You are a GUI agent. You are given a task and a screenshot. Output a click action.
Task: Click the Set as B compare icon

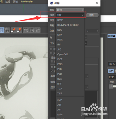(x=19, y=30)
